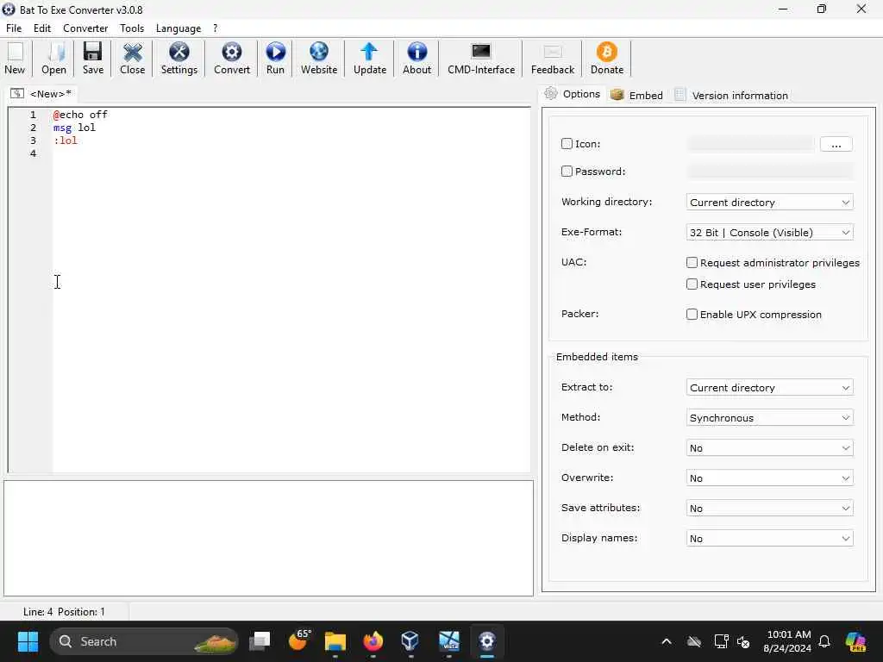883x662 pixels.
Task: Open the Website toolbar icon
Action: coord(319,59)
